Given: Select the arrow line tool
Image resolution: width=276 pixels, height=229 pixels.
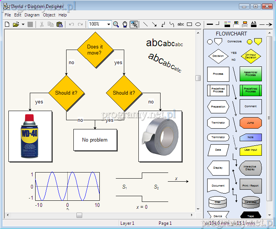Looking at the screenshot, I should [154, 24].
